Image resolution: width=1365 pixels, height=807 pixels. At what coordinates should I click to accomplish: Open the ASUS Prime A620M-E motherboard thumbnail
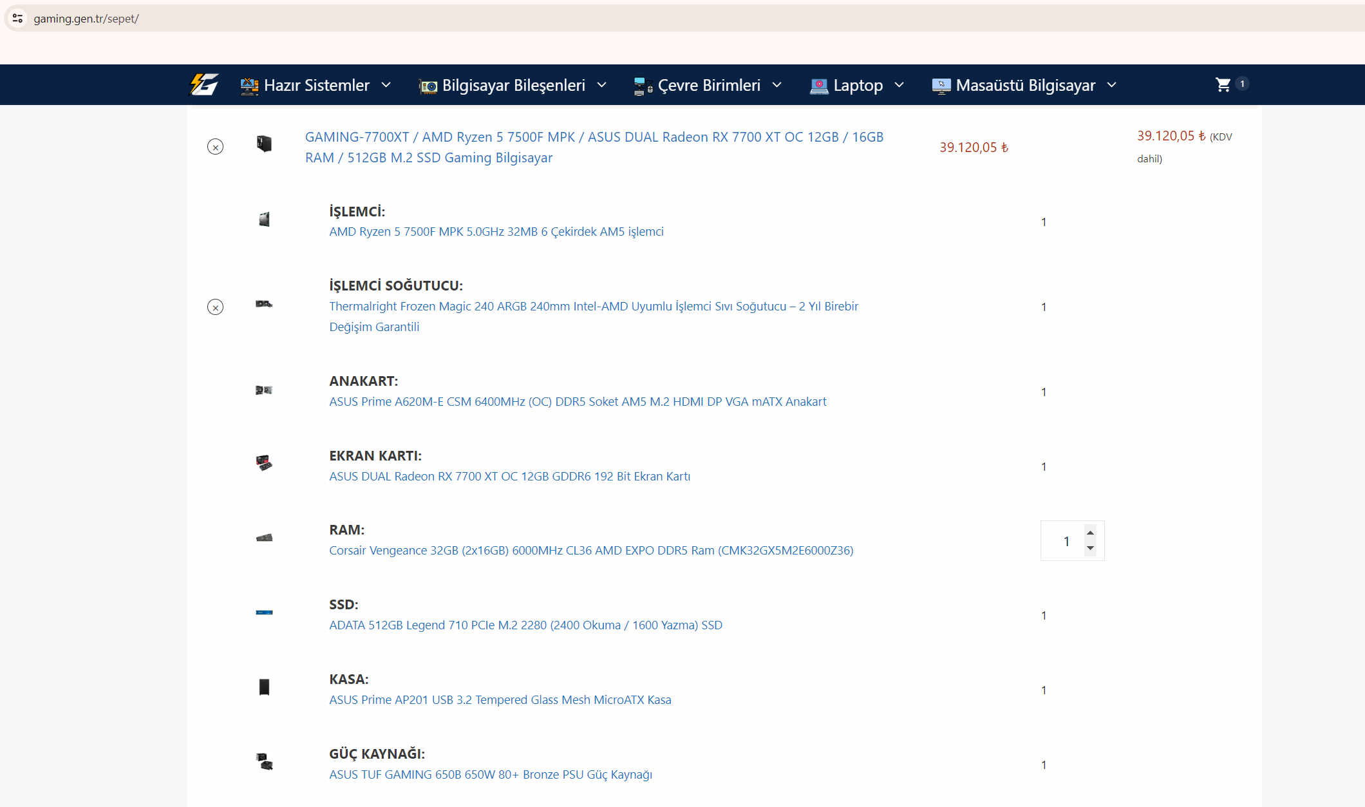(264, 390)
